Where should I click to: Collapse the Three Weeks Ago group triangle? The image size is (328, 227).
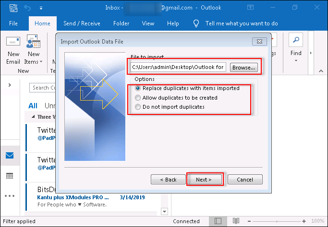coord(33,117)
